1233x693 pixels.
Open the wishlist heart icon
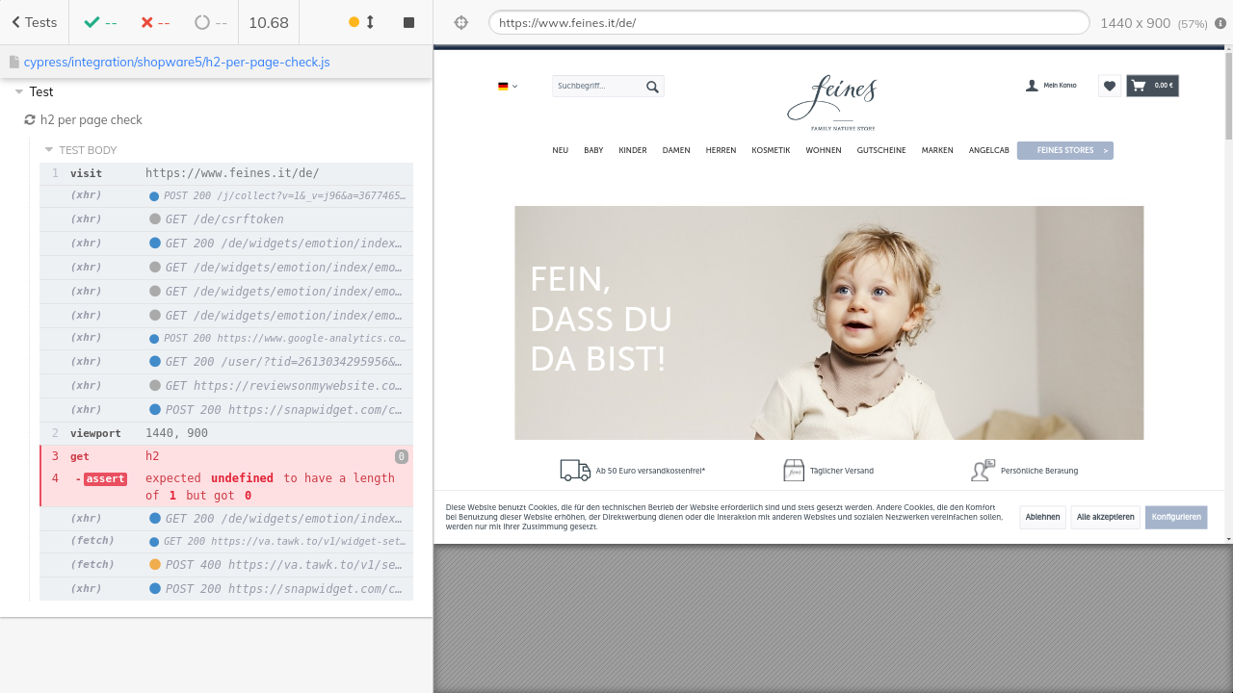pos(1110,86)
